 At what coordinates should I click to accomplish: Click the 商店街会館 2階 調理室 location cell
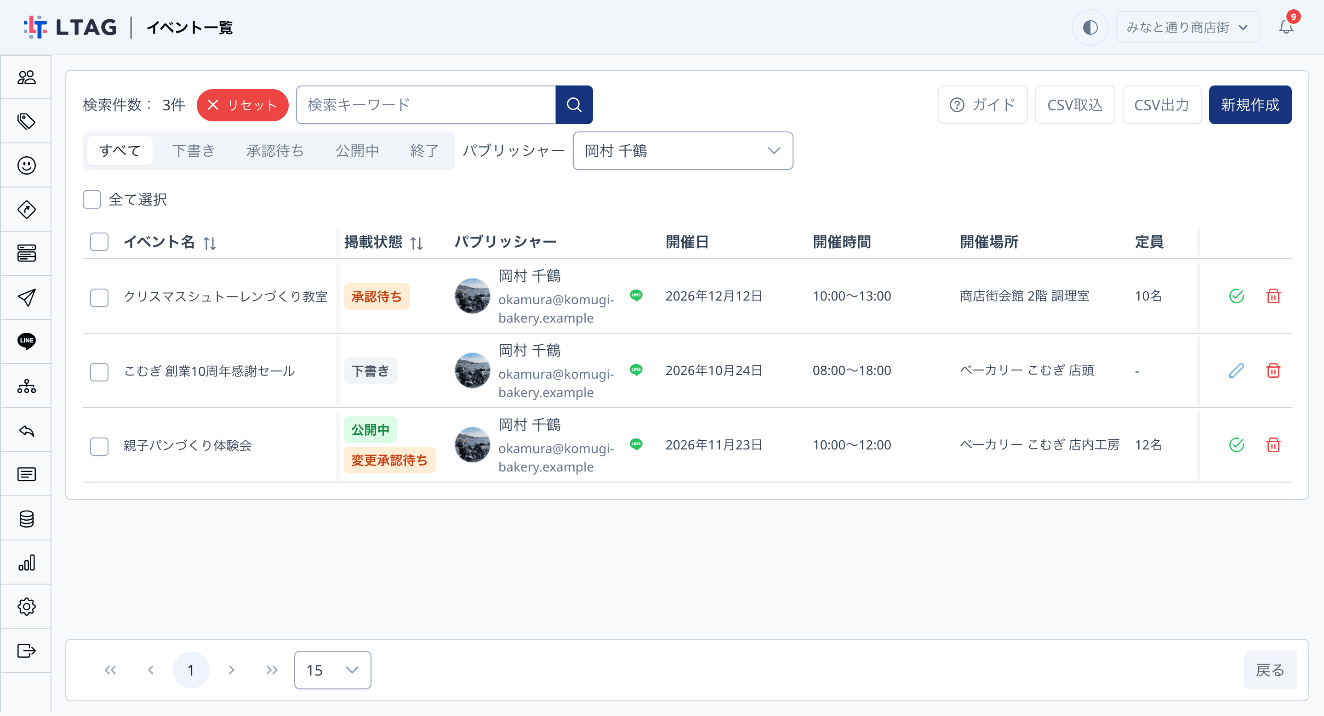[x=1024, y=296]
